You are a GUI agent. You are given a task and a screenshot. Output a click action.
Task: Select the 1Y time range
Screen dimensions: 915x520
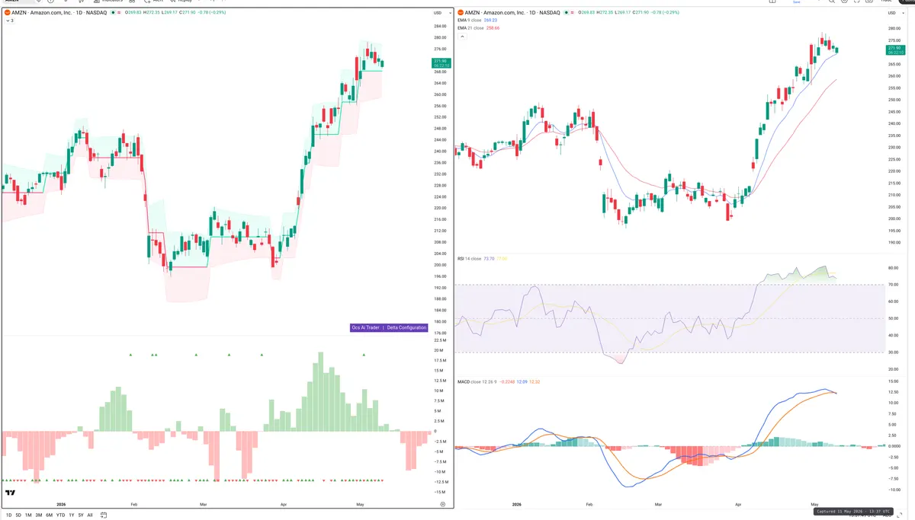(x=72, y=515)
